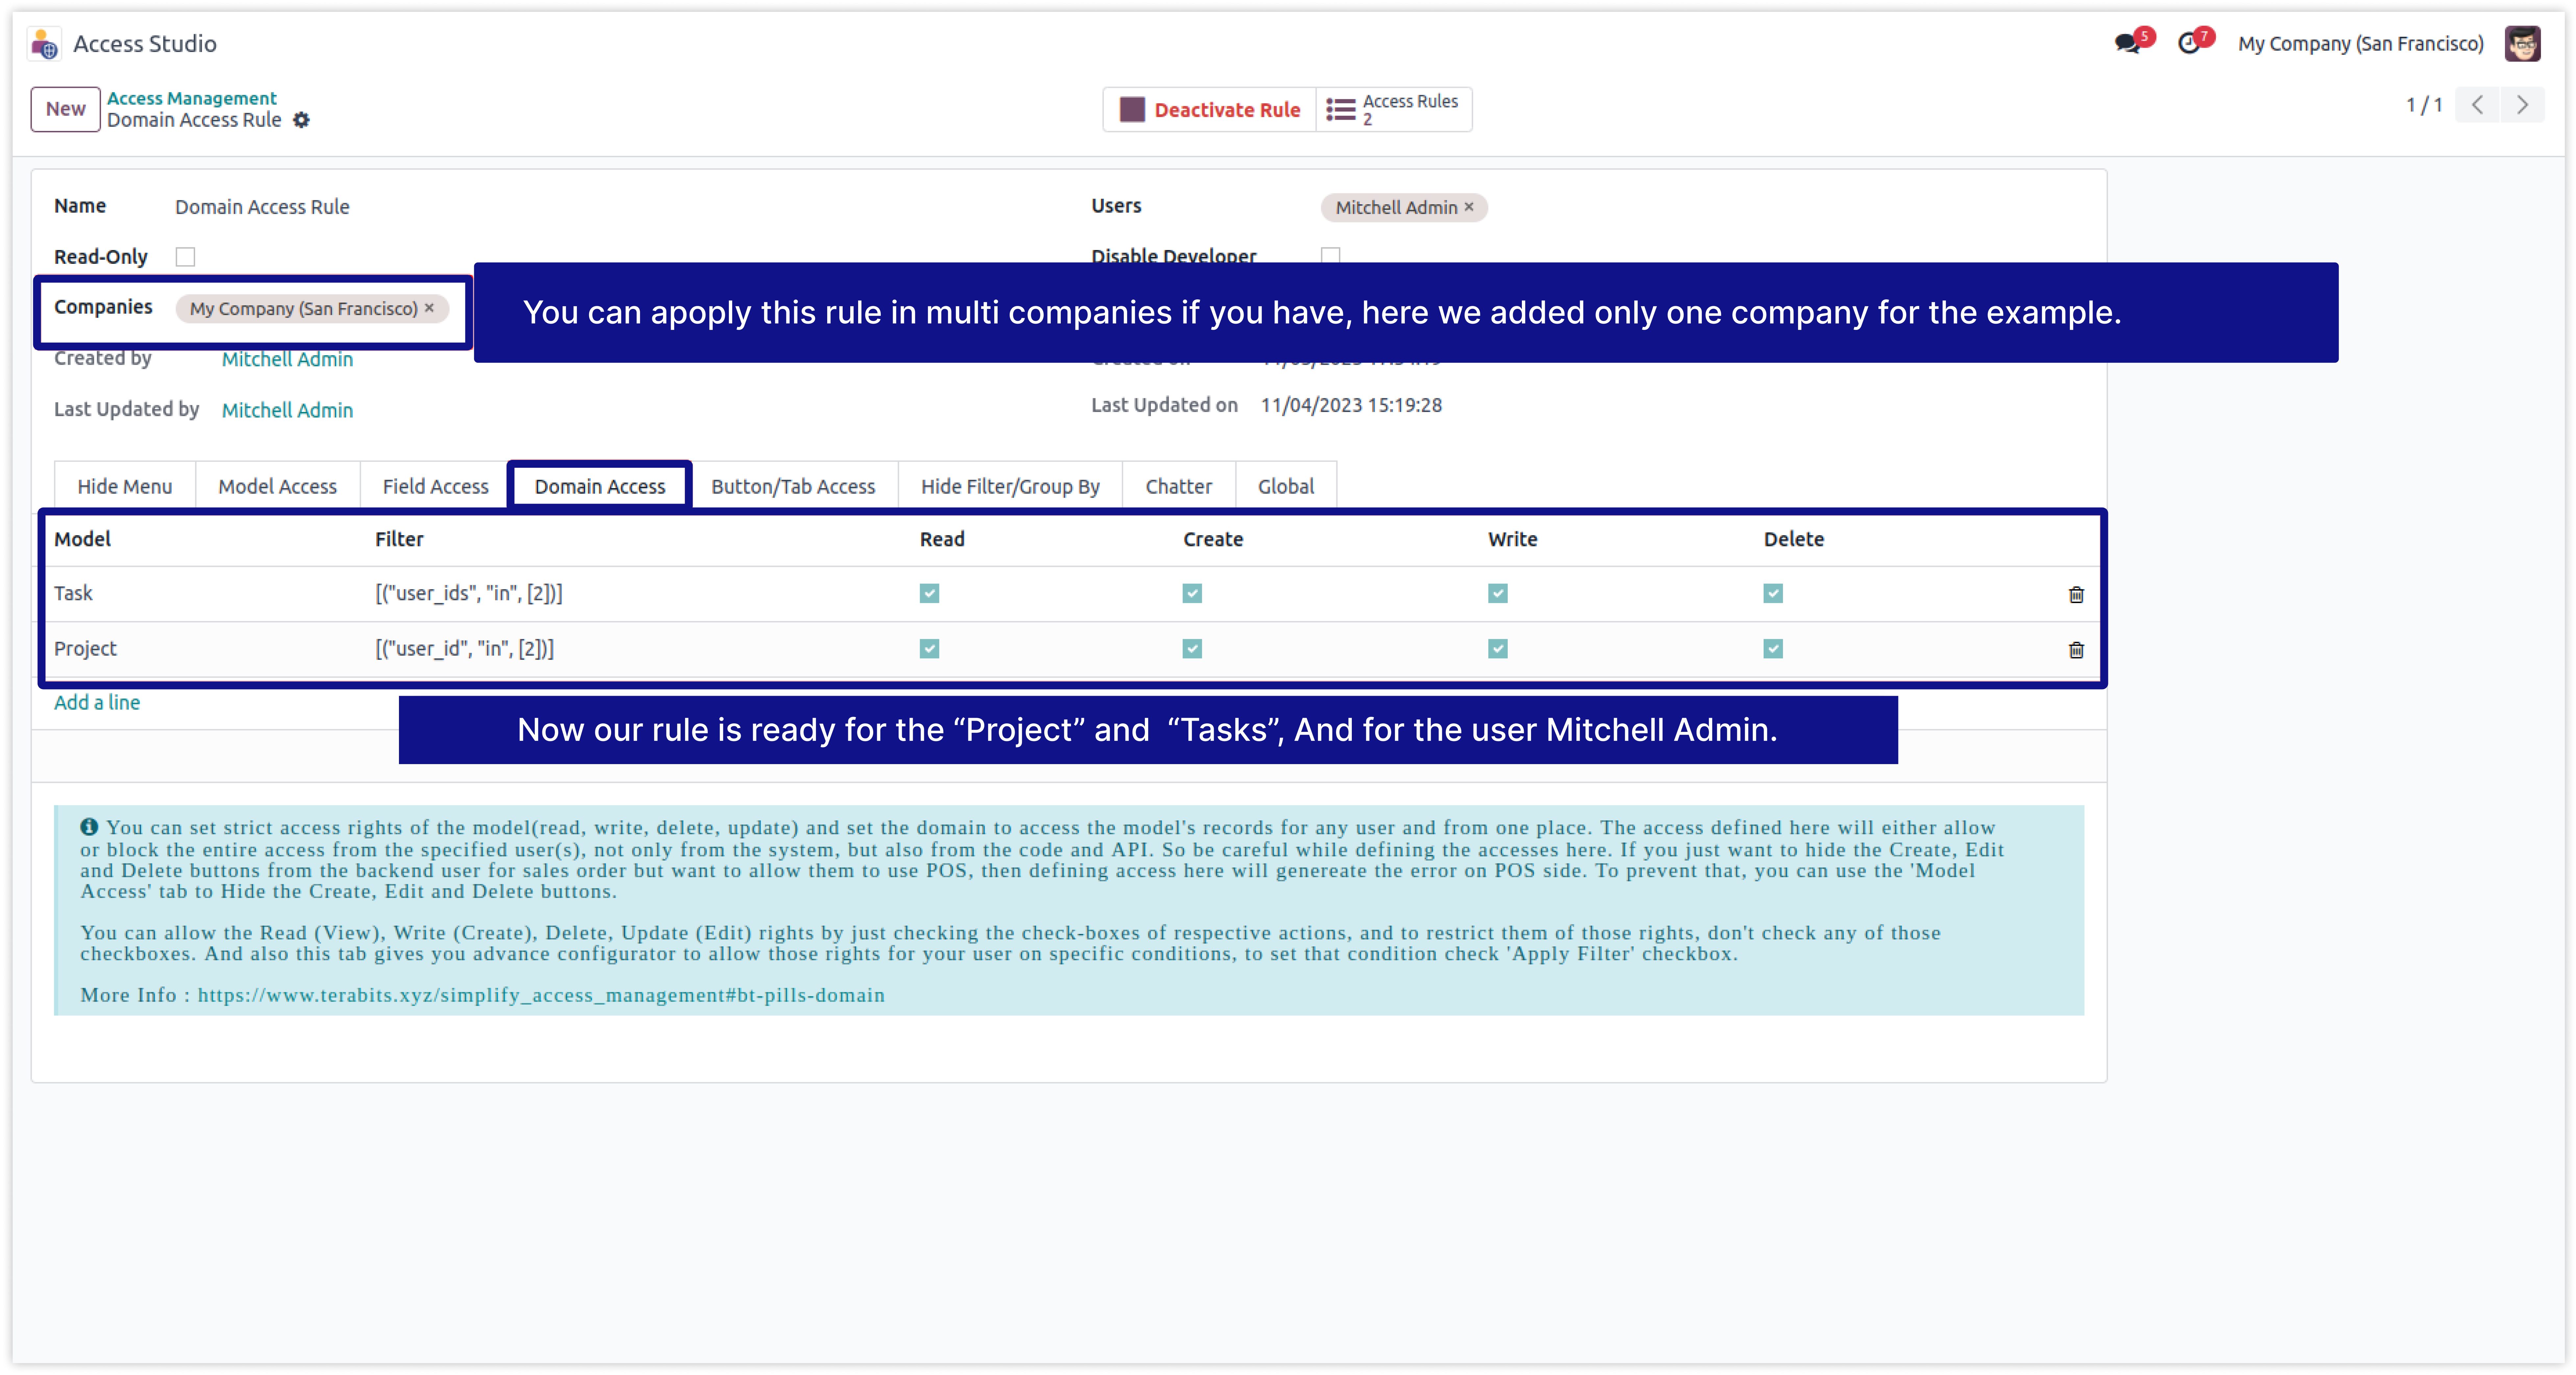Open the Access Studio app icon
This screenshot has height=1375, width=2576.
[44, 44]
